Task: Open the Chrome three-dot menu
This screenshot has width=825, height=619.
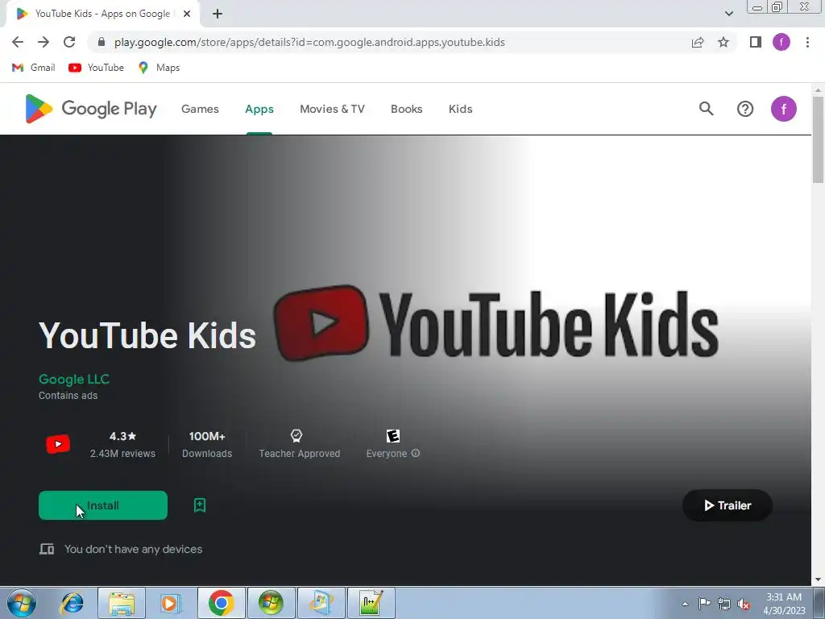Action: tap(807, 42)
